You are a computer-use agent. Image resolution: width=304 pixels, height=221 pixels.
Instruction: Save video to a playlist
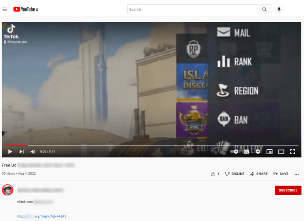pos(281,174)
